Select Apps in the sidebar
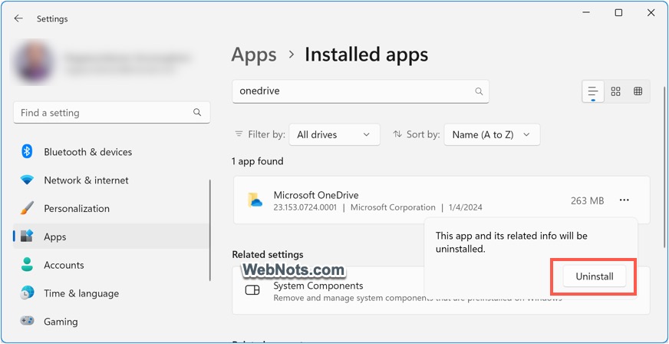Viewport: 669px width, 344px height. [x=111, y=237]
